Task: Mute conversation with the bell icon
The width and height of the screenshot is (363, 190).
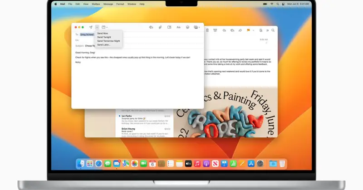Action: click(261, 30)
